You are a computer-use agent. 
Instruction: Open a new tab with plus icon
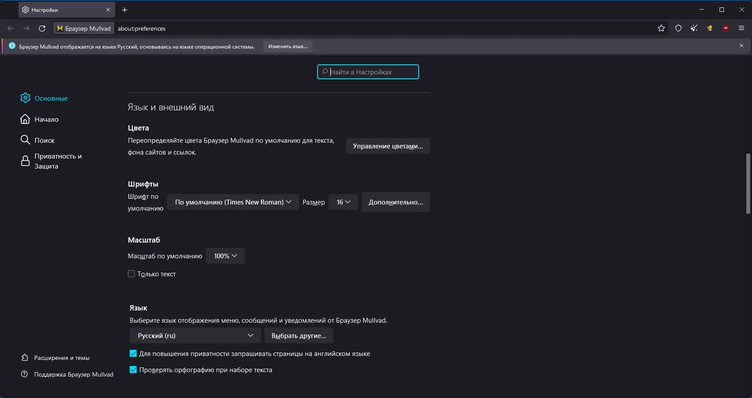coord(125,10)
